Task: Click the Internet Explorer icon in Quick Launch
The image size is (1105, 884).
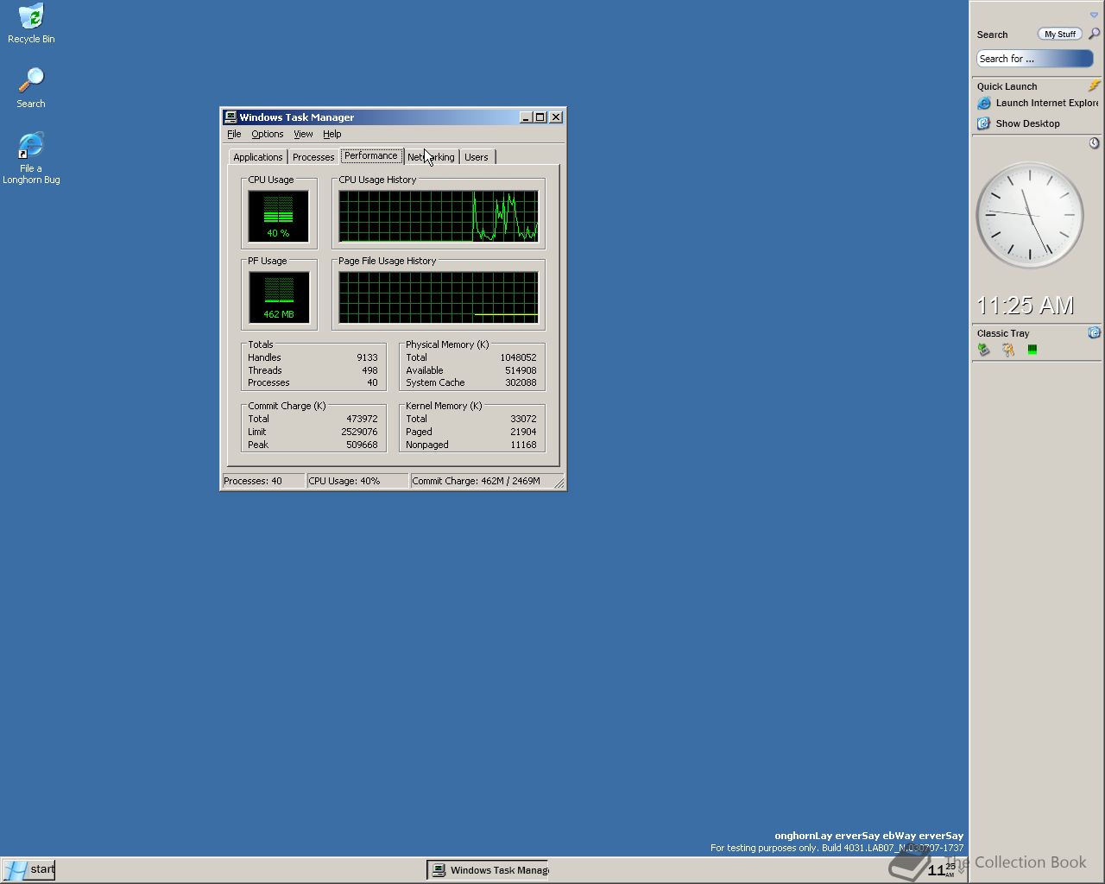Action: [x=983, y=103]
